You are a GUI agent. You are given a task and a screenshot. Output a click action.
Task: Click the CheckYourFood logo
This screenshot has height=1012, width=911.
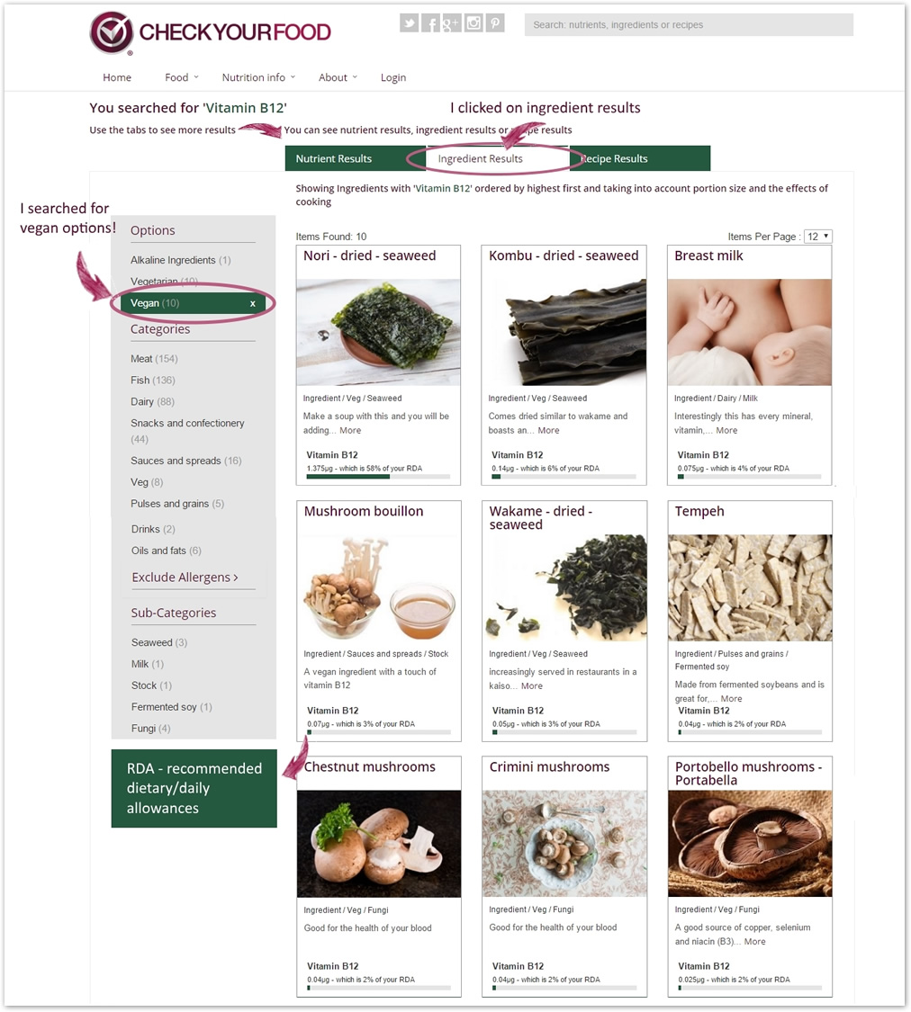[211, 32]
